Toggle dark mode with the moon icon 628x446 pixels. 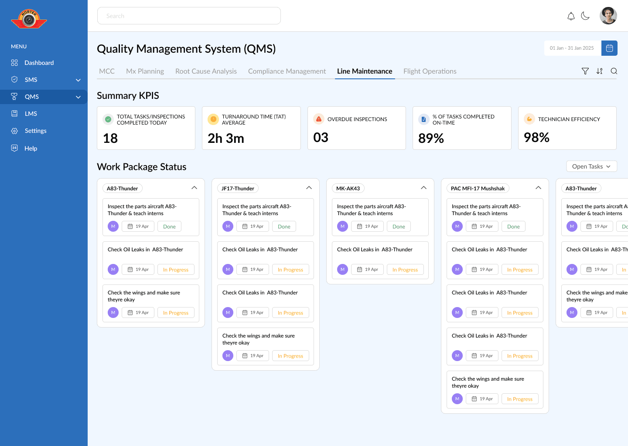(x=585, y=16)
